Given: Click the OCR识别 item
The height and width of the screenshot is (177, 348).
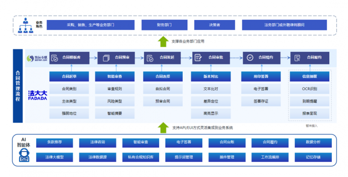Looking at the screenshot, I should (x=309, y=89).
